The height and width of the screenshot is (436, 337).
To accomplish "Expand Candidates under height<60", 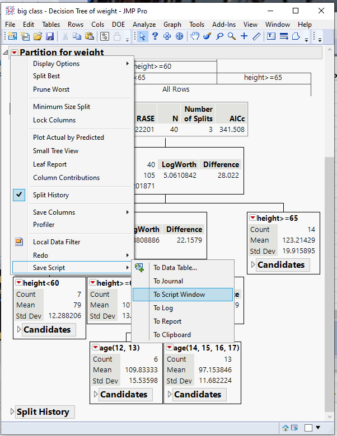I will [18, 329].
